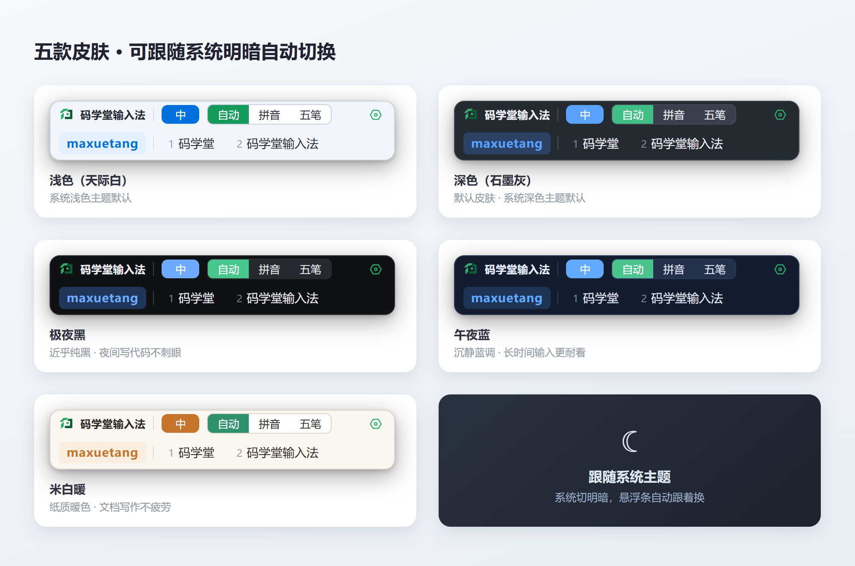855x566 pixels.
Task: Choose candidate 2 码学堂输入法 in 浅色 skin
Action: click(278, 144)
